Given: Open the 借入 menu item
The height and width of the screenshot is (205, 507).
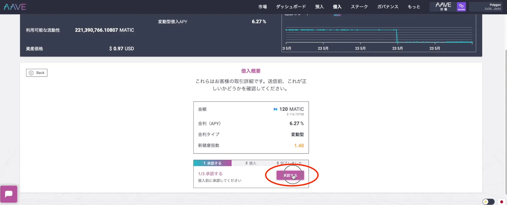Looking at the screenshot, I should [337, 7].
